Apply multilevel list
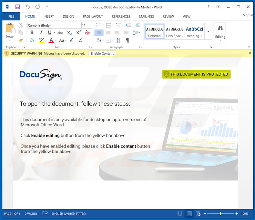 pyautogui.click(x=118, y=25)
